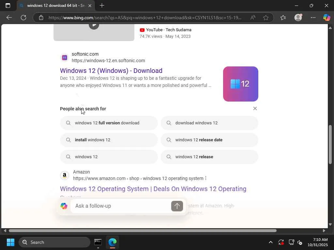Click the Windows 12 logo thumbnail

(x=240, y=84)
